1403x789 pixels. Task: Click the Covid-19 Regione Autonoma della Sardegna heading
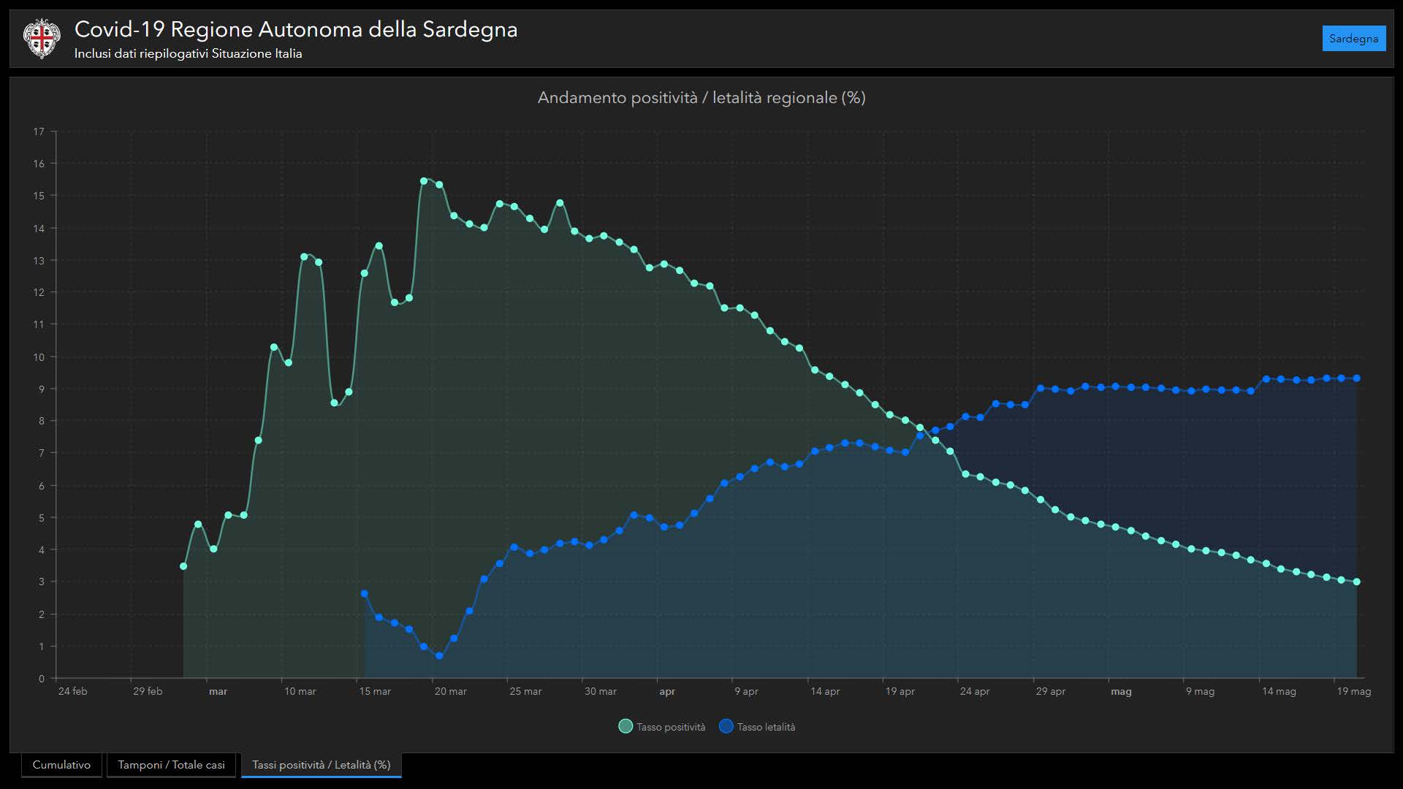click(296, 29)
